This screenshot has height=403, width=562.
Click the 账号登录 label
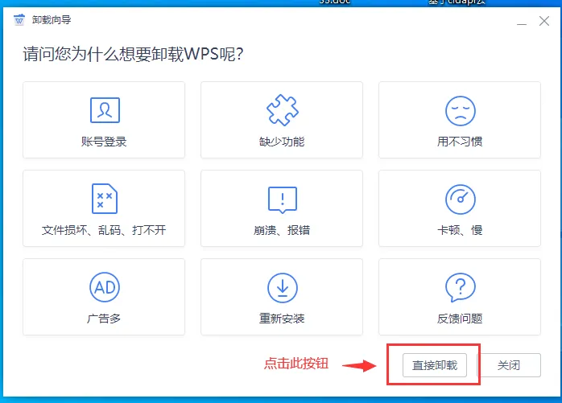[x=104, y=142]
